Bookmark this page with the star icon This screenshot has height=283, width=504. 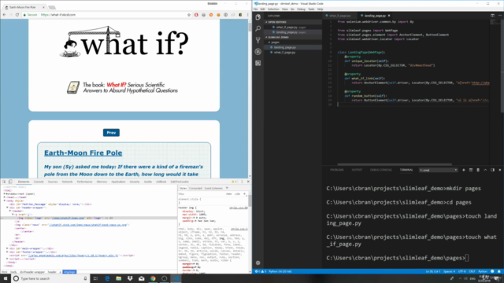tap(189, 15)
